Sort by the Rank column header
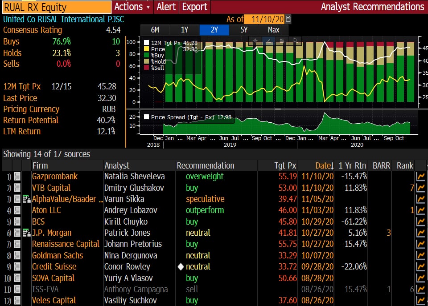Image resolution: width=428 pixels, height=306 pixels. [x=405, y=165]
